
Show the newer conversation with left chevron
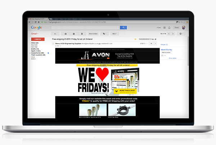tap(169, 34)
